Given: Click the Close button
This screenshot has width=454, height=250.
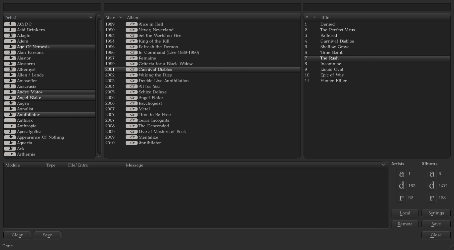Looking at the screenshot, I should click(x=436, y=235).
